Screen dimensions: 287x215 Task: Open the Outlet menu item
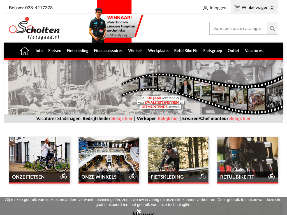point(233,51)
